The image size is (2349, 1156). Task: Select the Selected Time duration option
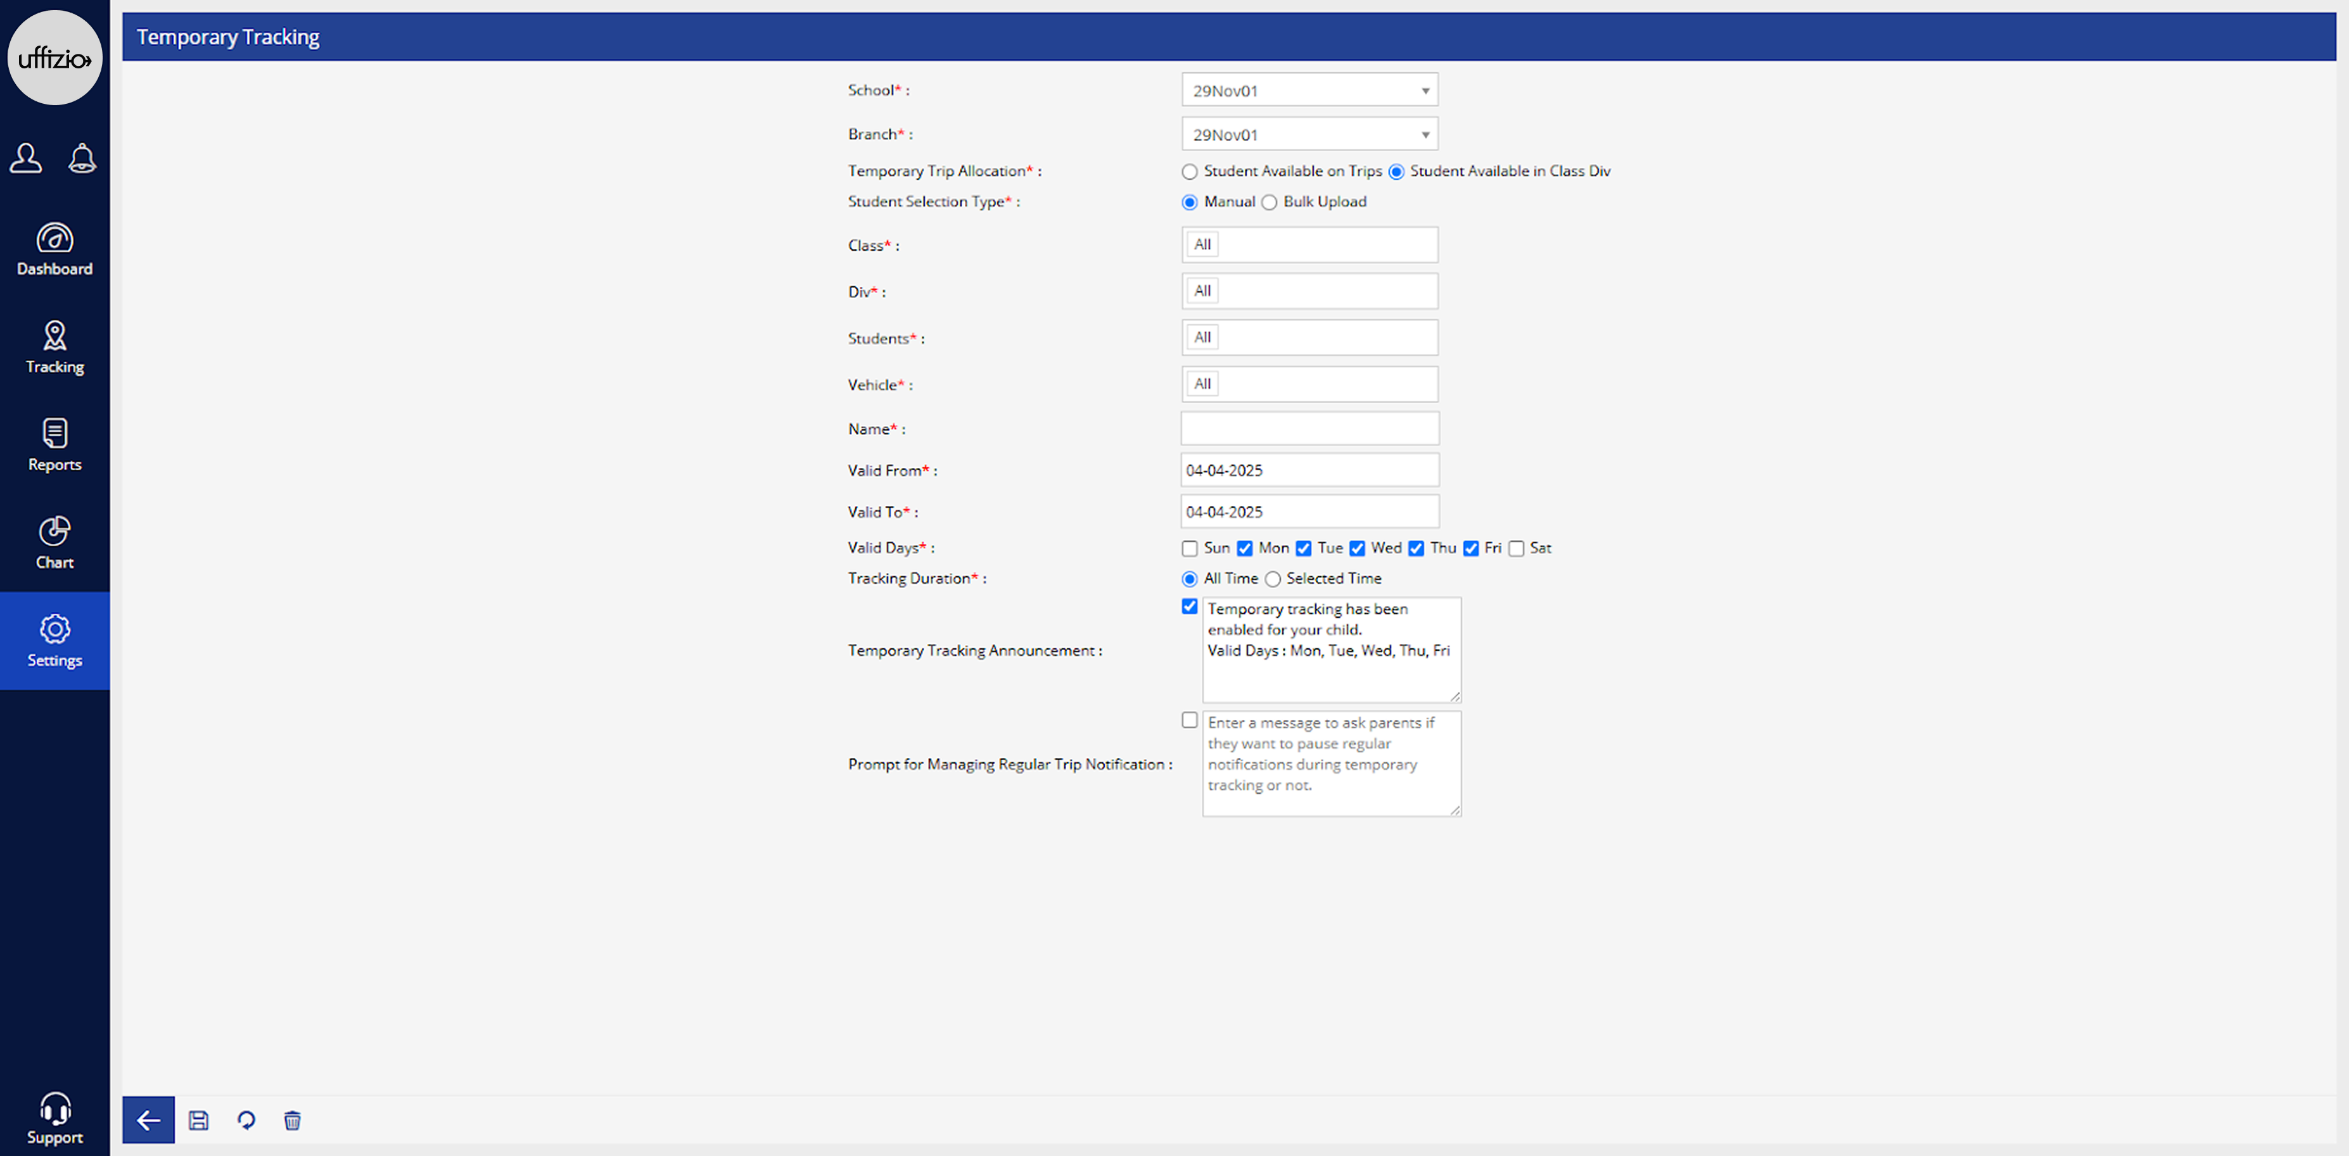point(1273,579)
